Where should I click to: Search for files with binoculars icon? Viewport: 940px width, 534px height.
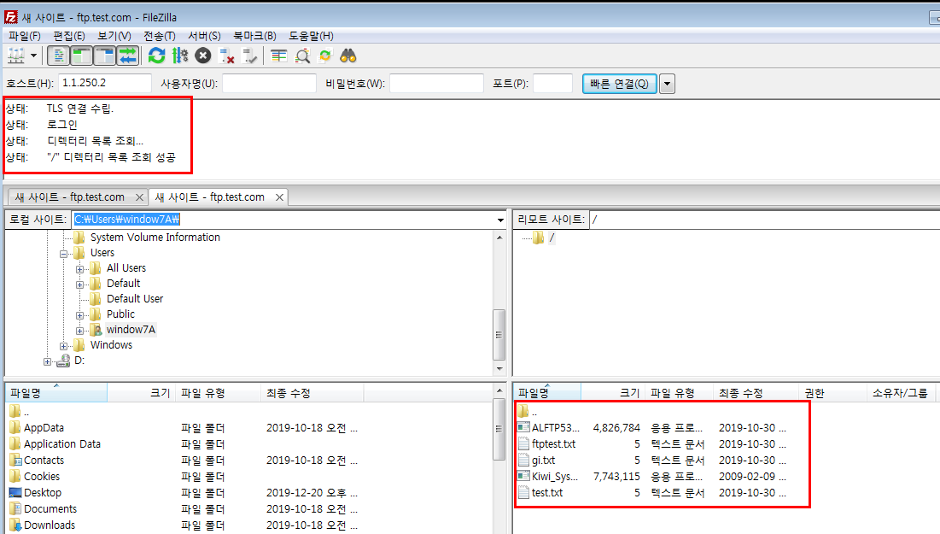pos(348,56)
